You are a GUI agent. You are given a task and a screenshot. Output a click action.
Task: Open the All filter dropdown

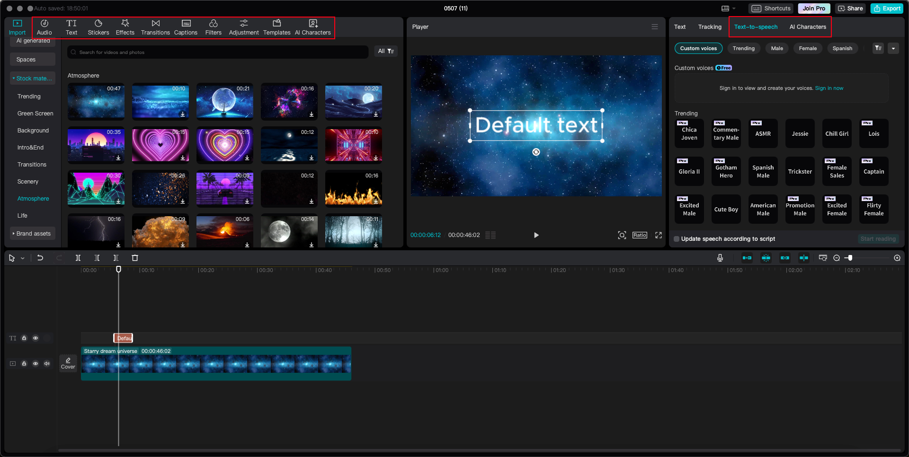click(x=385, y=51)
